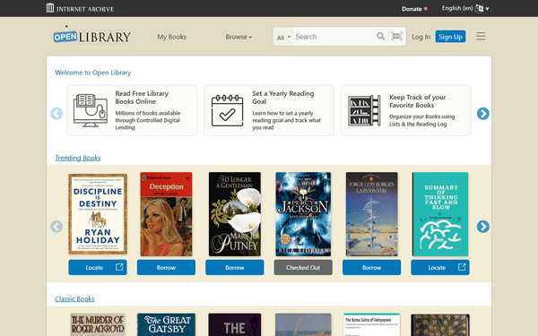Click the calendar checkmark icon
This screenshot has width=538, height=336.
point(227,110)
